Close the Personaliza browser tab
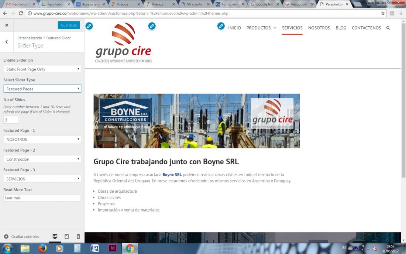Screen dimensions: 406x254 click(347, 4)
